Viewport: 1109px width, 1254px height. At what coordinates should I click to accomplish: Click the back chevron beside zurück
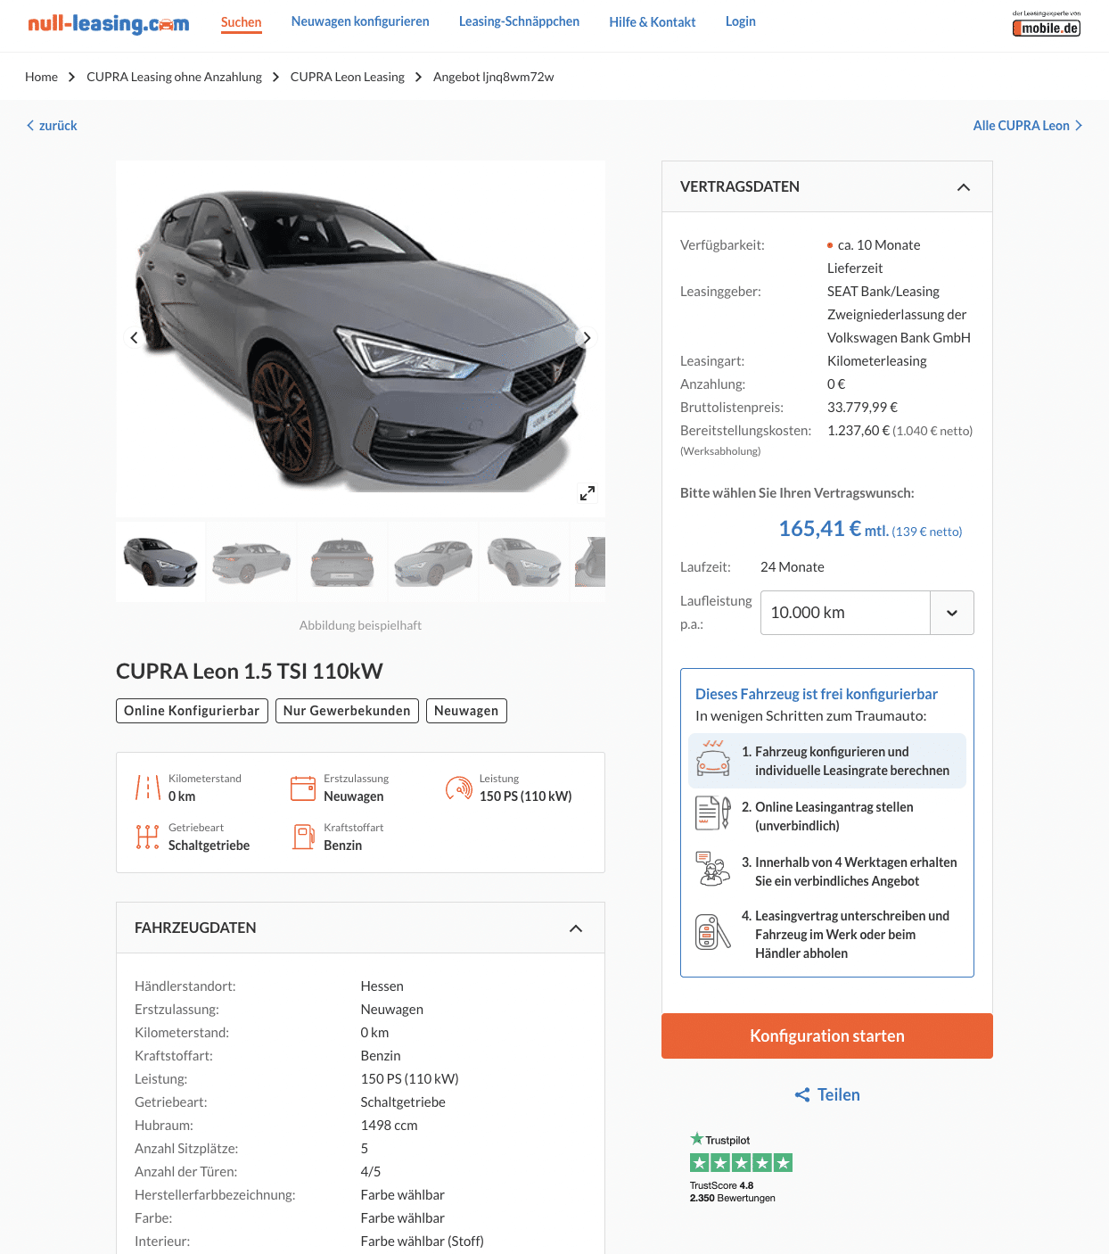tap(30, 126)
